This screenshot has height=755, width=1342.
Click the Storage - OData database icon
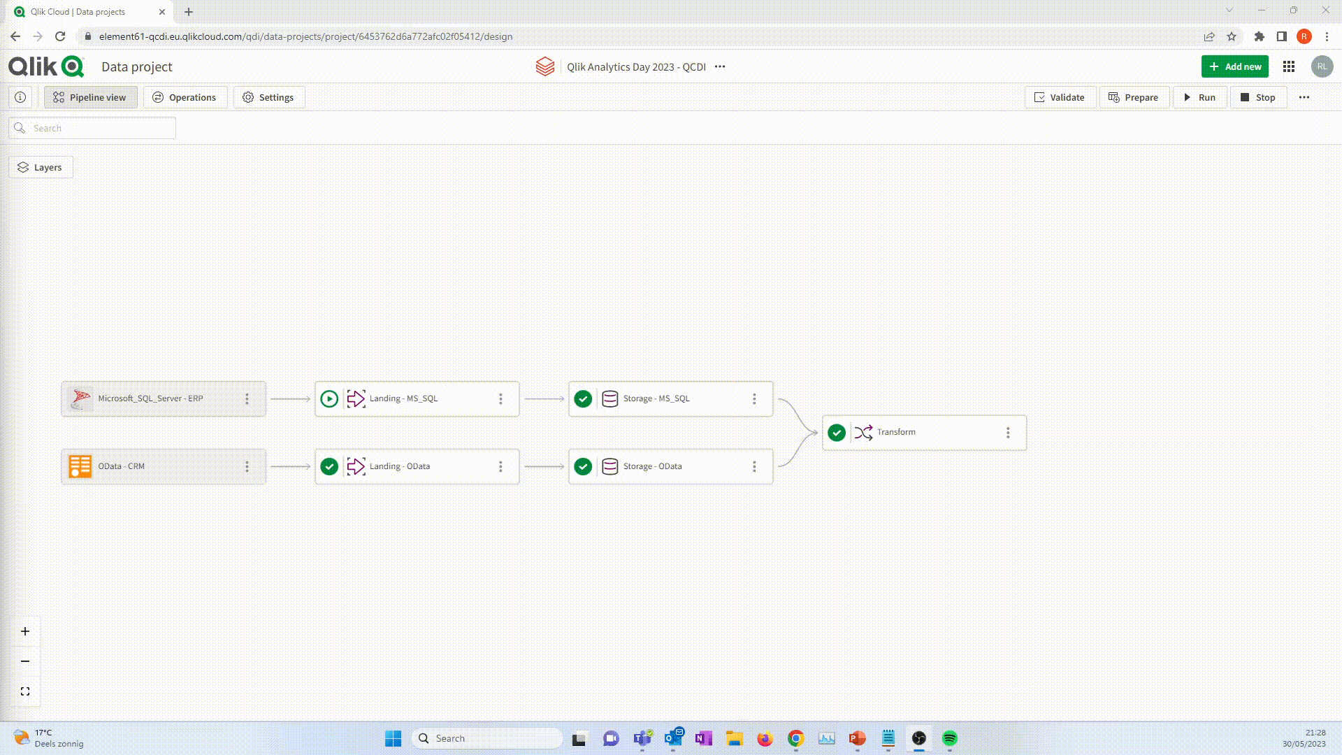tap(609, 466)
